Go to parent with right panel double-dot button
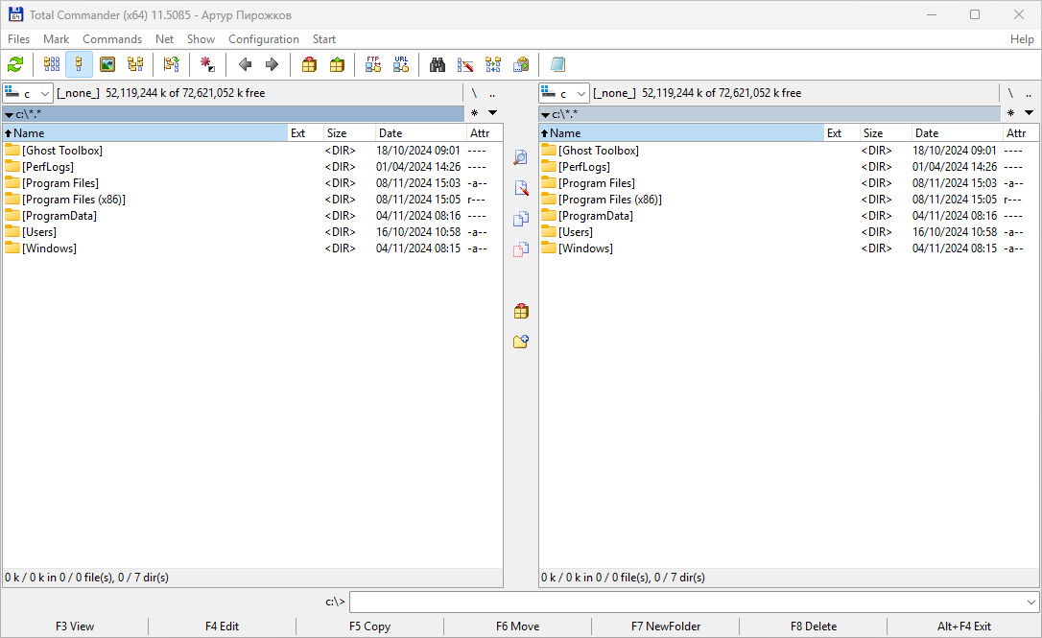The width and height of the screenshot is (1042, 638). pos(1028,93)
